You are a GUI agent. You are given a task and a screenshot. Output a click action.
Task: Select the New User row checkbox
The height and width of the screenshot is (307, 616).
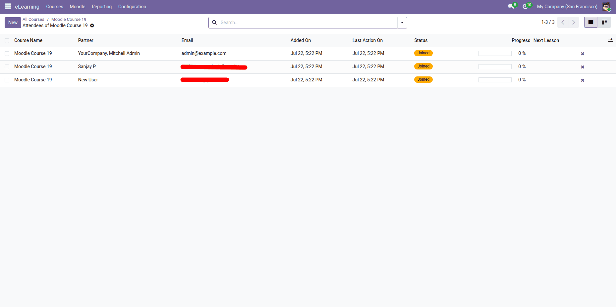click(x=7, y=80)
